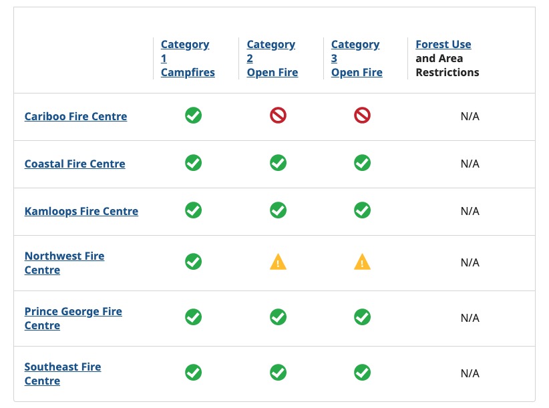Click Northwest Category 3 warning triangle
549x408 pixels.
[362, 262]
